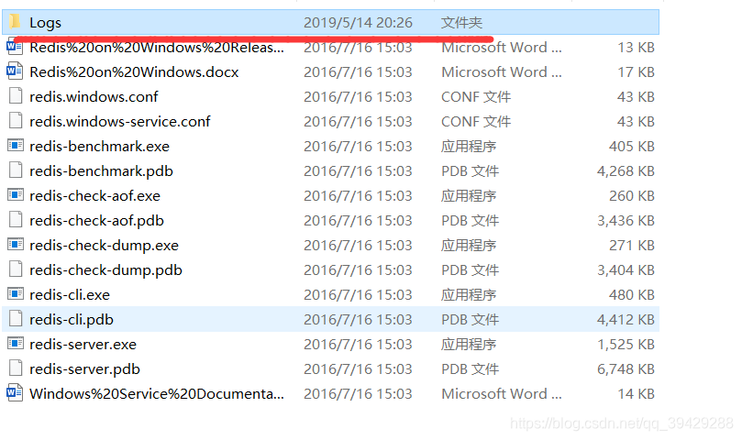This screenshot has height=440, width=742.
Task: Click file icon of redis-benchmark.pdb
Action: (16, 170)
